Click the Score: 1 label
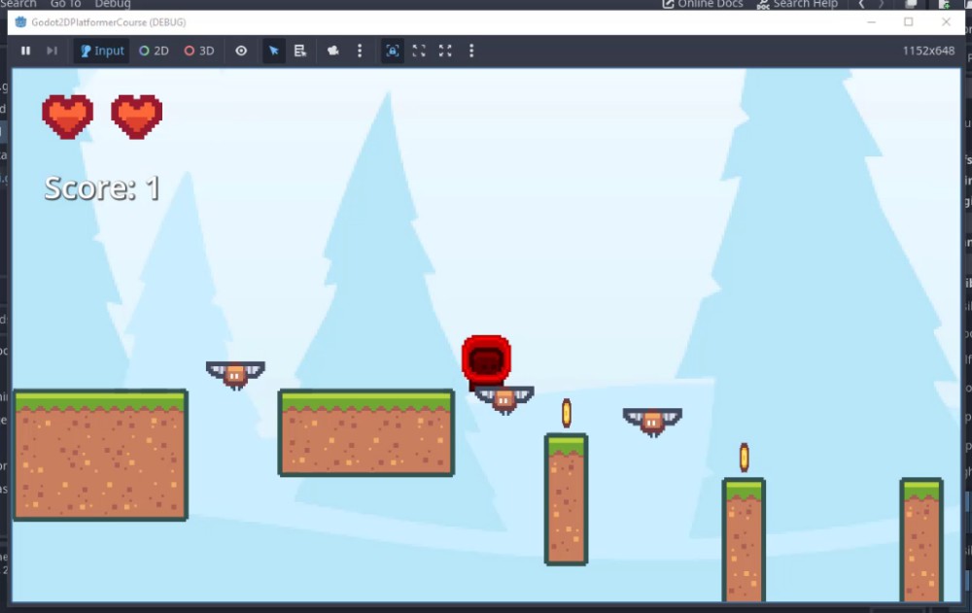 102,187
